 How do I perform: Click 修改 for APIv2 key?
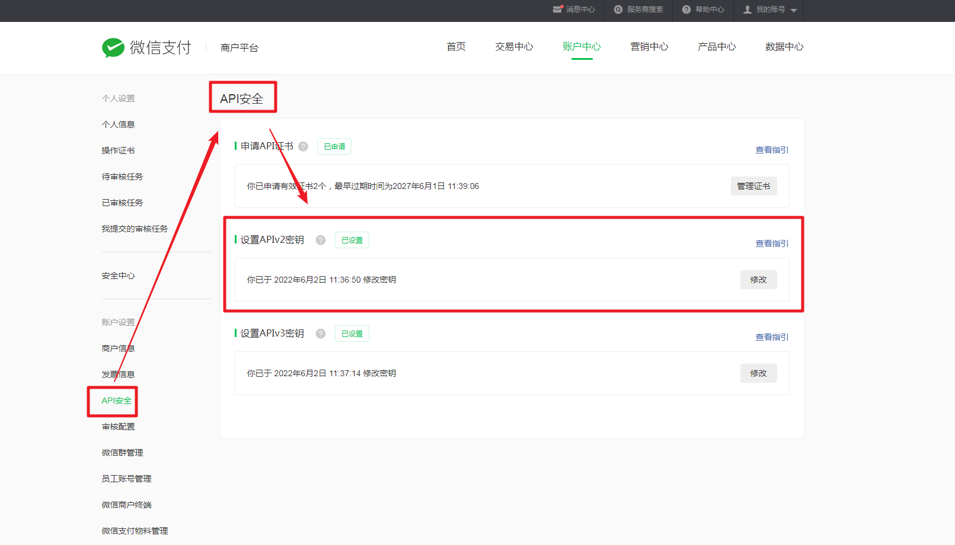click(758, 280)
